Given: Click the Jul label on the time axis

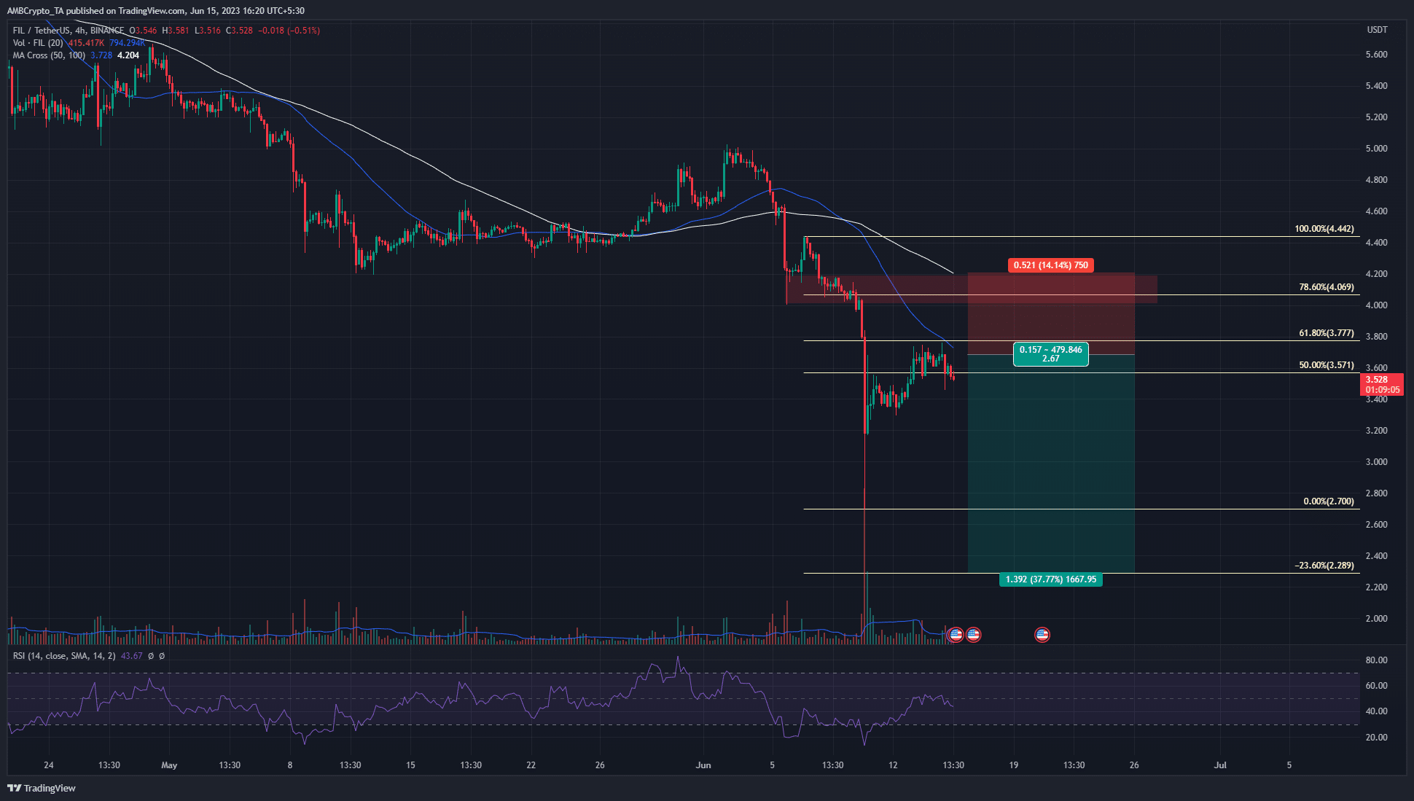Looking at the screenshot, I should tap(1220, 765).
